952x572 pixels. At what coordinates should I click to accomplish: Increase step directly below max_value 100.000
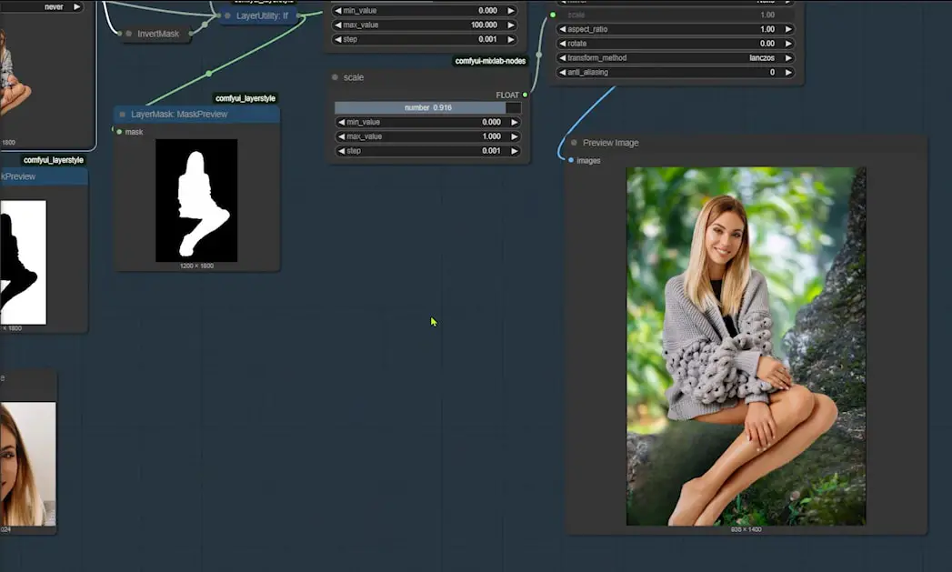point(511,39)
